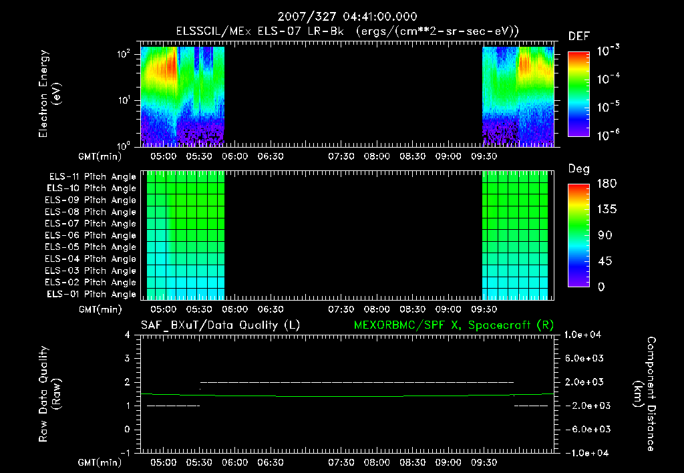
Task: Click the ELS-04 Pitch Angle row label
Action: coord(90,259)
